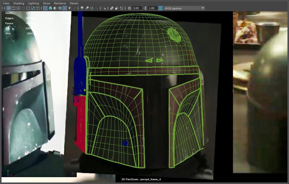Toggle color management ON button
This screenshot has width=289, height=184.
(x=160, y=8)
